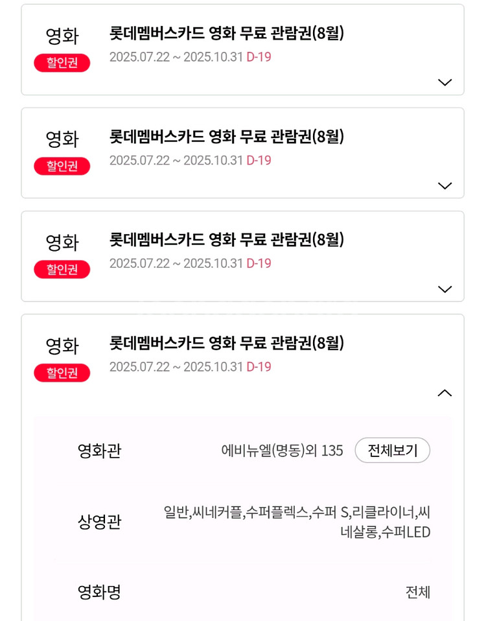Click the 영화 label on the second coupon
The width and height of the screenshot is (486, 621).
62,139
